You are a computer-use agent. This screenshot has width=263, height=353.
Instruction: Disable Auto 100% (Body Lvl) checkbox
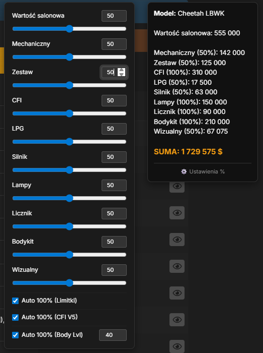15,335
